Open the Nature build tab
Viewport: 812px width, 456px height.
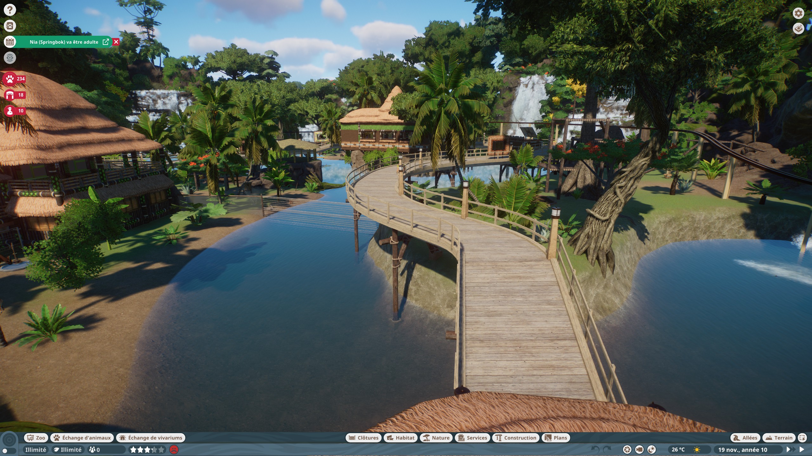[x=436, y=438]
